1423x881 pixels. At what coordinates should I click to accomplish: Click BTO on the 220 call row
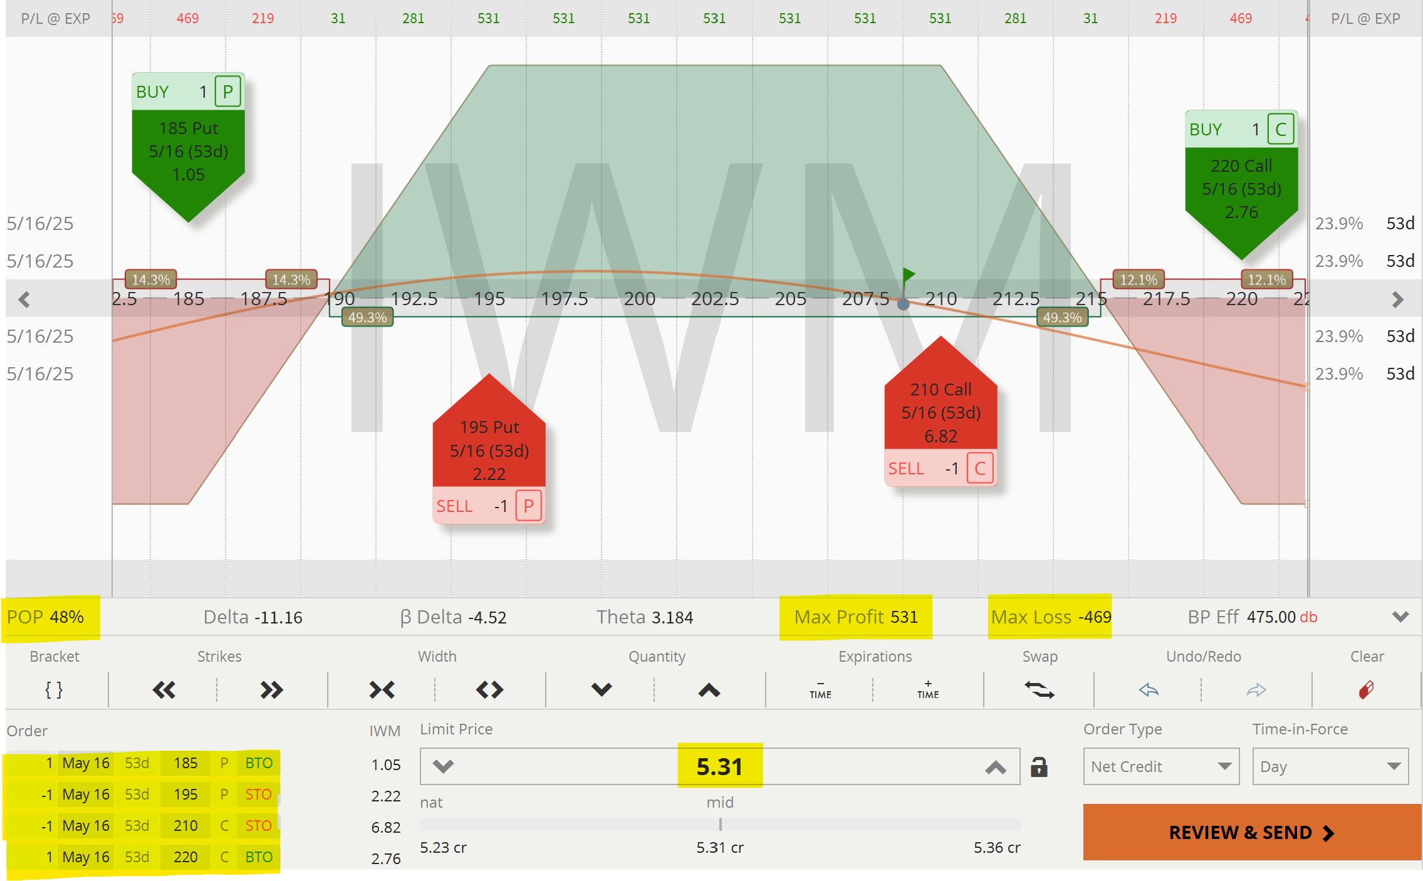259,857
